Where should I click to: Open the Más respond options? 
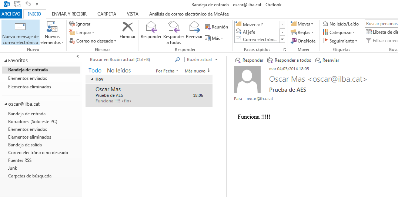[x=214, y=38]
